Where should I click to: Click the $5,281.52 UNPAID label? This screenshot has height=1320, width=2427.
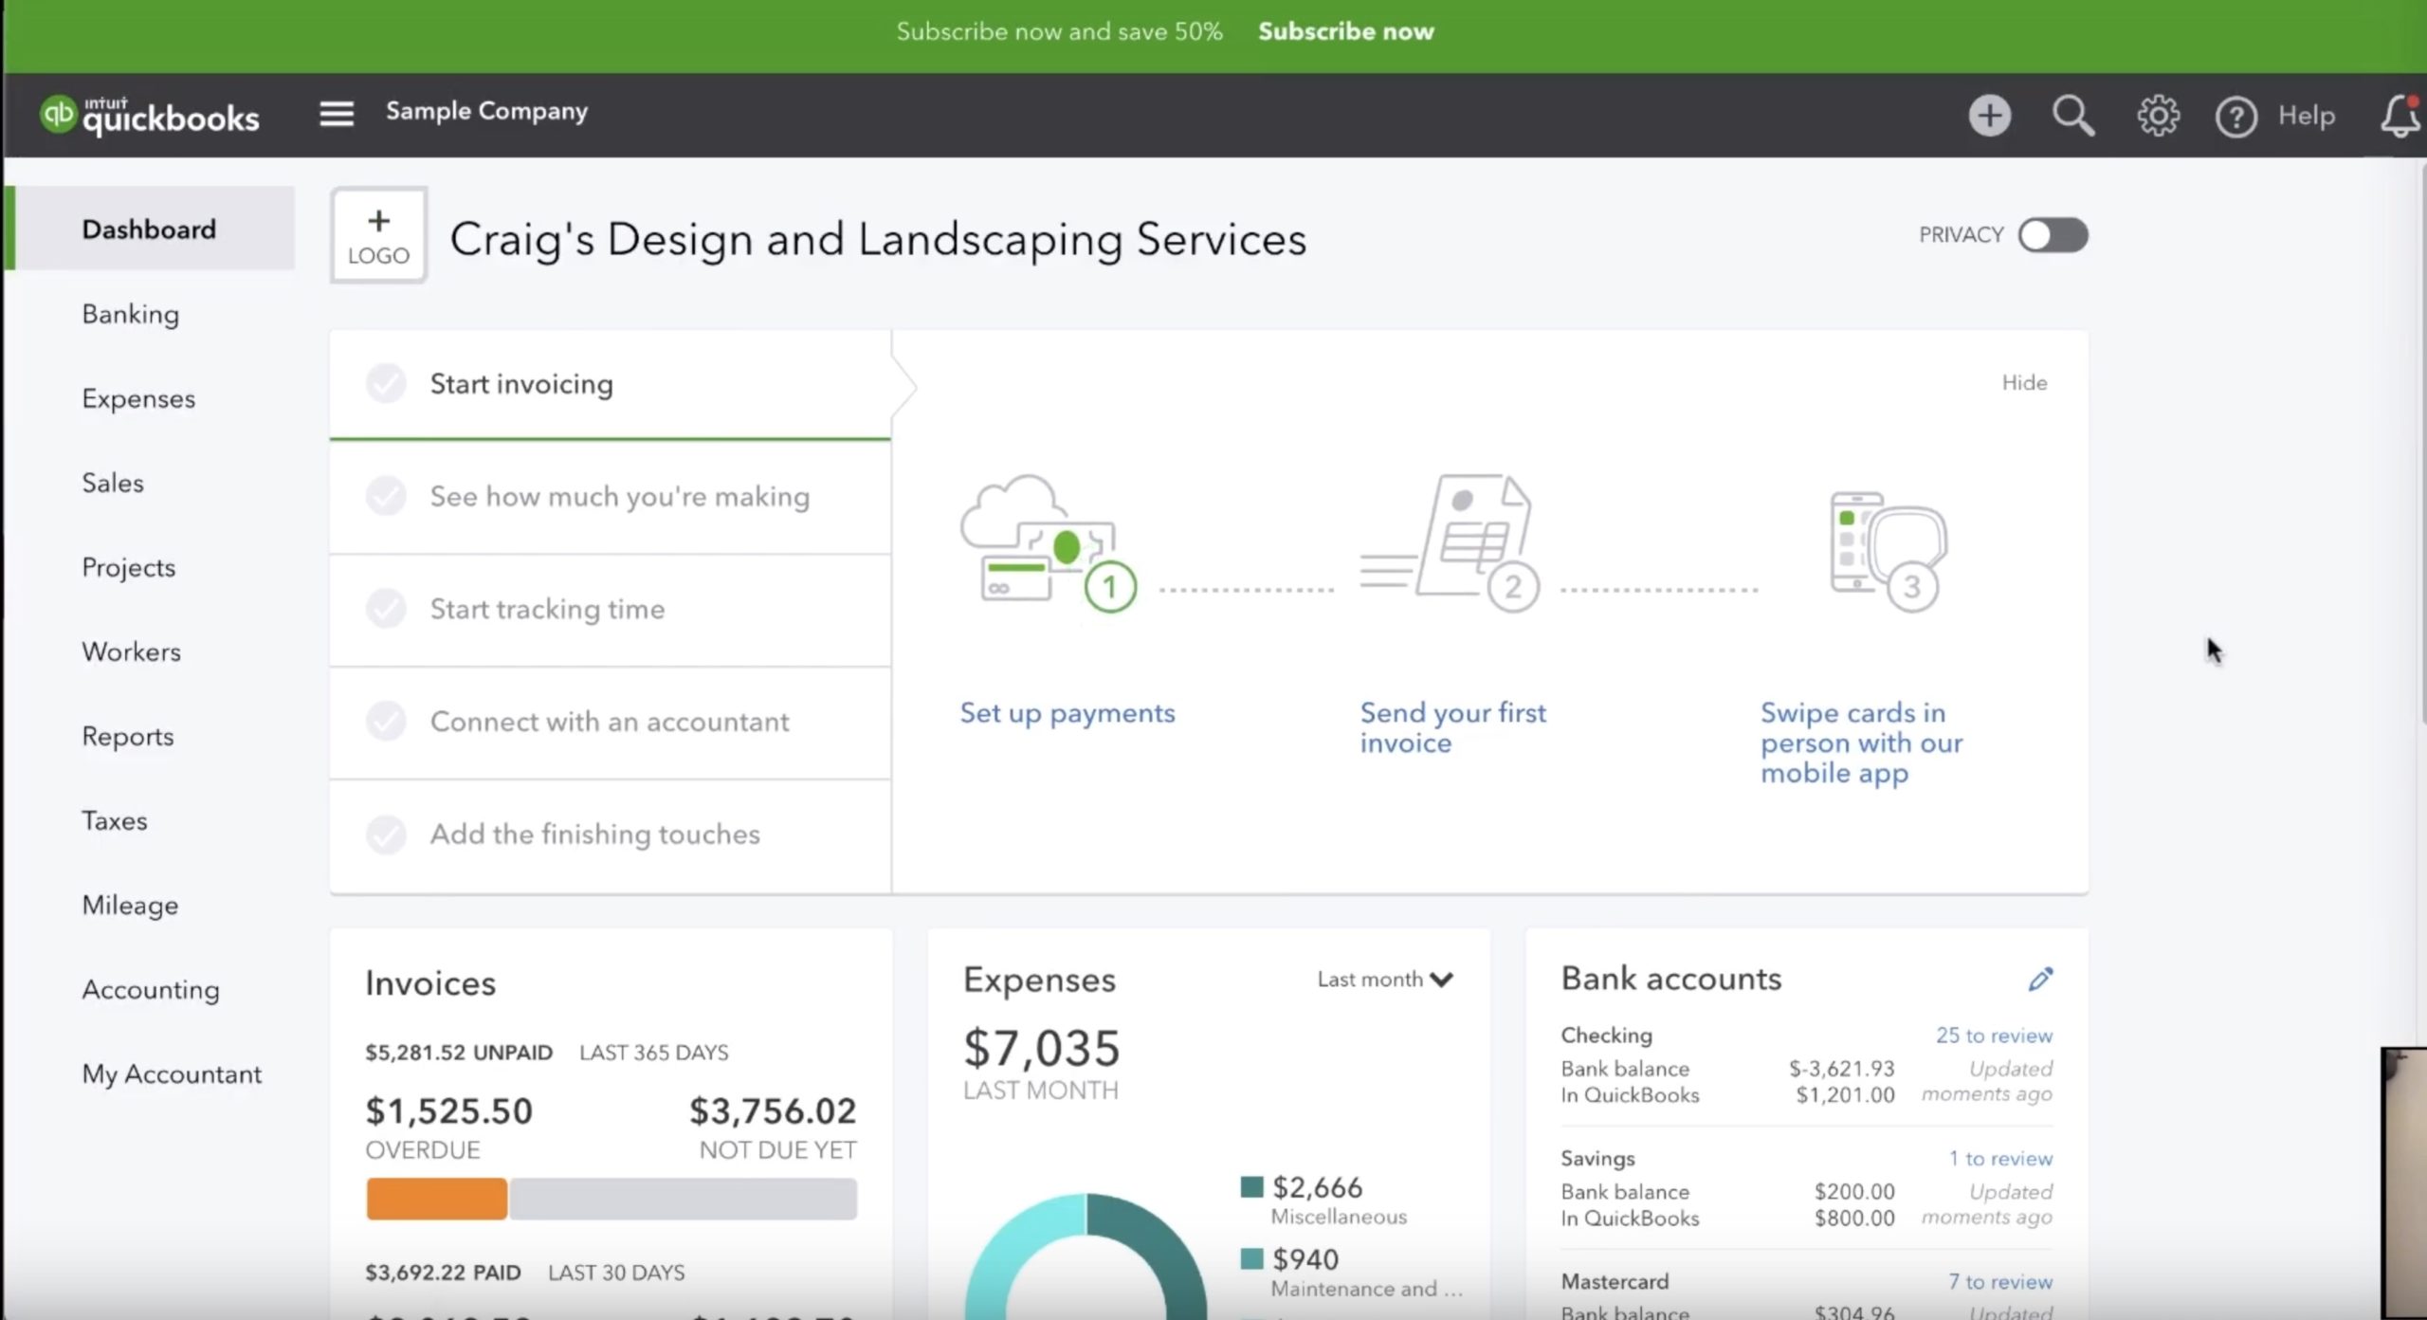459,1053
